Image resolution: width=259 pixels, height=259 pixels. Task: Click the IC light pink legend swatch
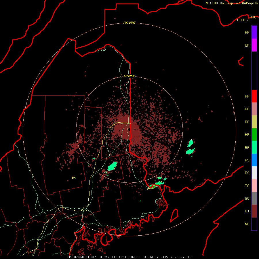click(x=254, y=186)
